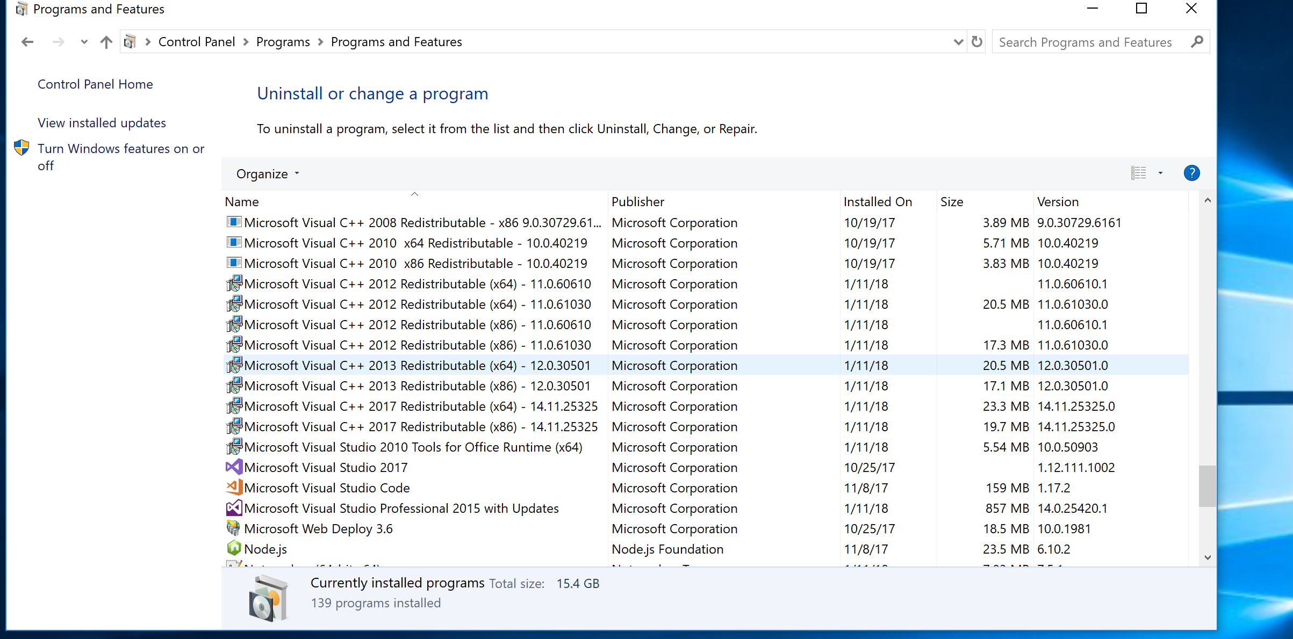Expand the view options dropdown arrow
The height and width of the screenshot is (639, 1293).
tap(1160, 173)
